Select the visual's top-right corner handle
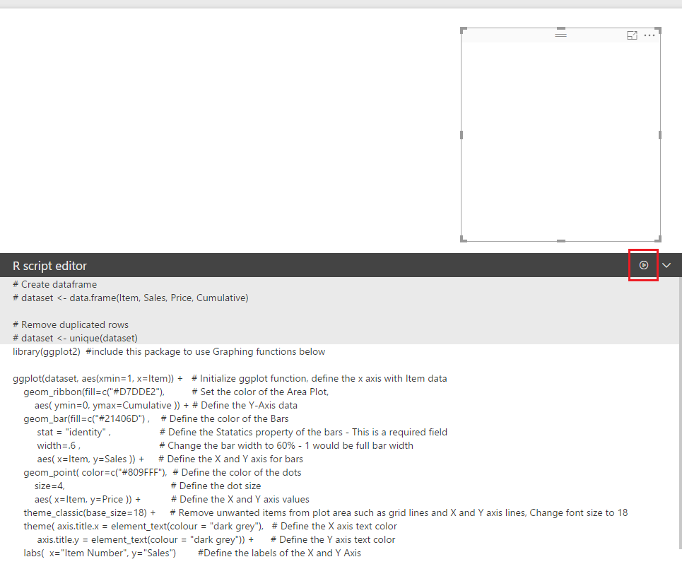682x569 pixels. [659, 30]
